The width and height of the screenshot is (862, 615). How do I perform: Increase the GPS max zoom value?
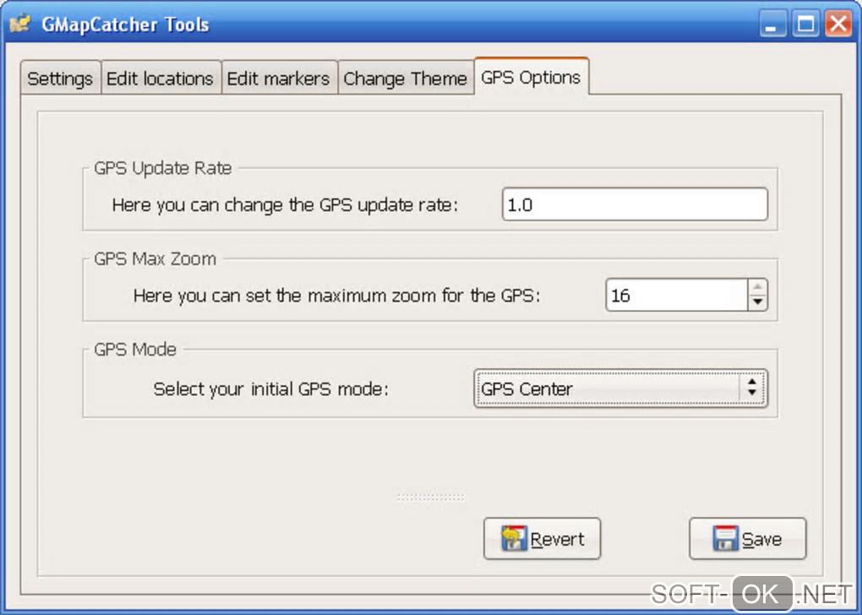(758, 287)
